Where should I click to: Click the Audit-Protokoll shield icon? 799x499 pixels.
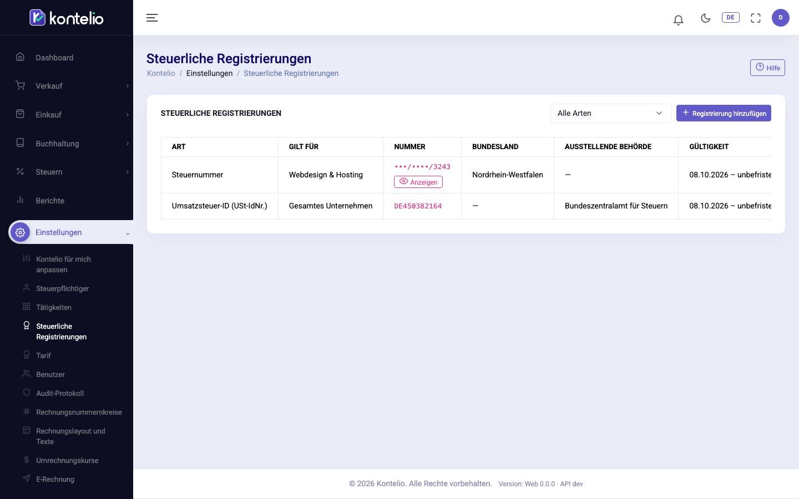(x=26, y=393)
